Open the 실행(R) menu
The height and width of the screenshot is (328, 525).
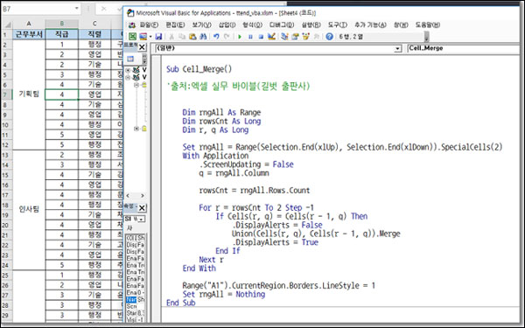coord(311,24)
